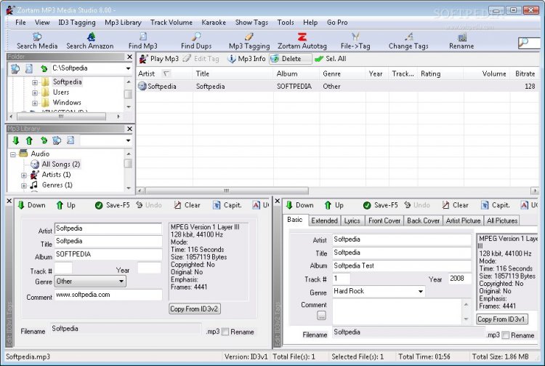Open Change Tags tool
Viewport: 545px width, 366px height.
(408, 41)
